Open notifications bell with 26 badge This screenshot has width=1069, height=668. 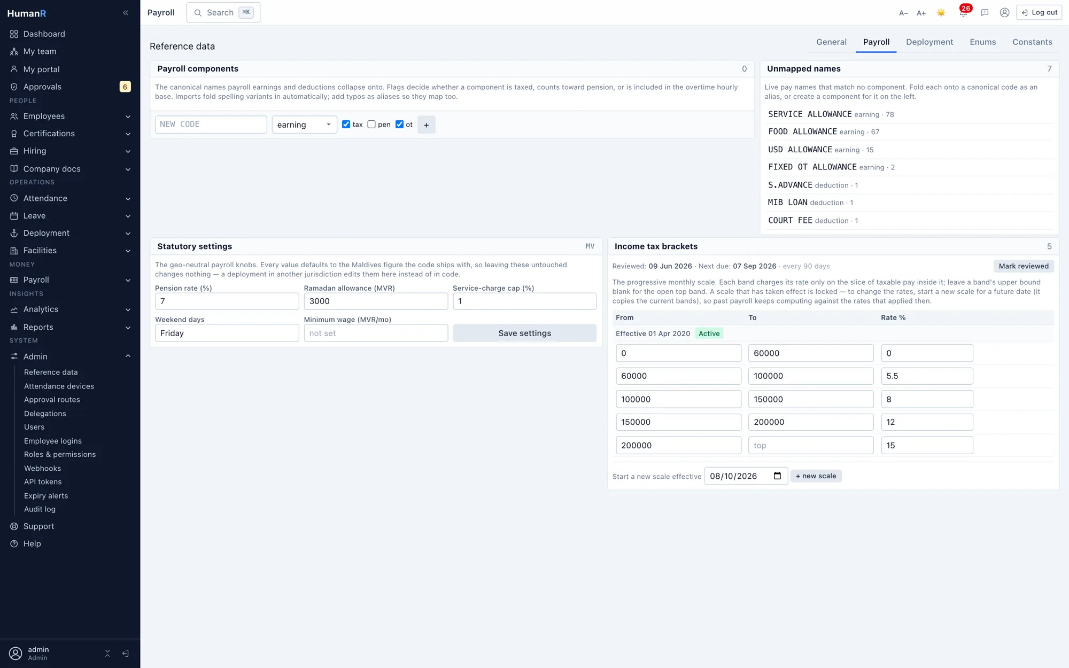point(963,12)
